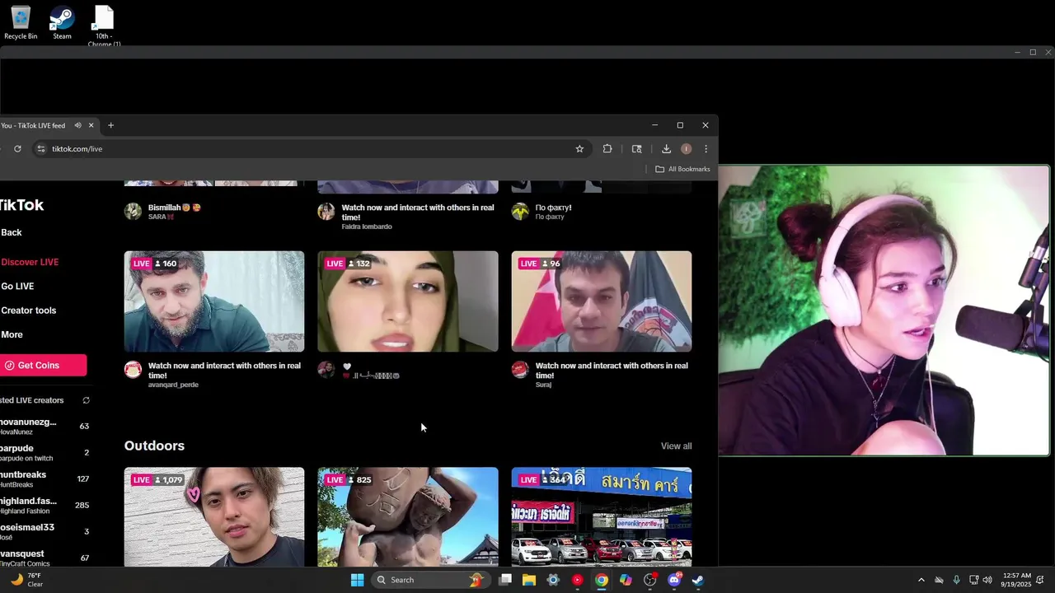The image size is (1055, 593).
Task: Open the 10th Chrome desktop shortcut
Action: (104, 25)
